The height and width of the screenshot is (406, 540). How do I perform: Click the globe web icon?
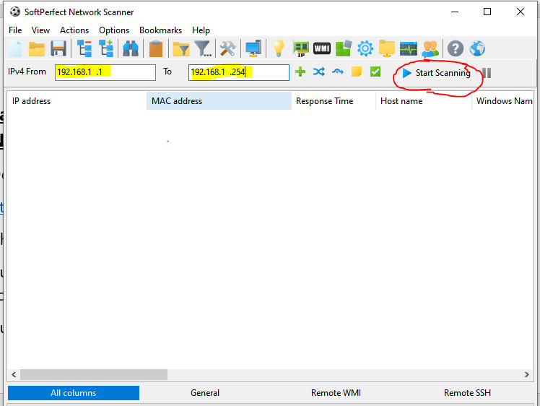tap(477, 48)
